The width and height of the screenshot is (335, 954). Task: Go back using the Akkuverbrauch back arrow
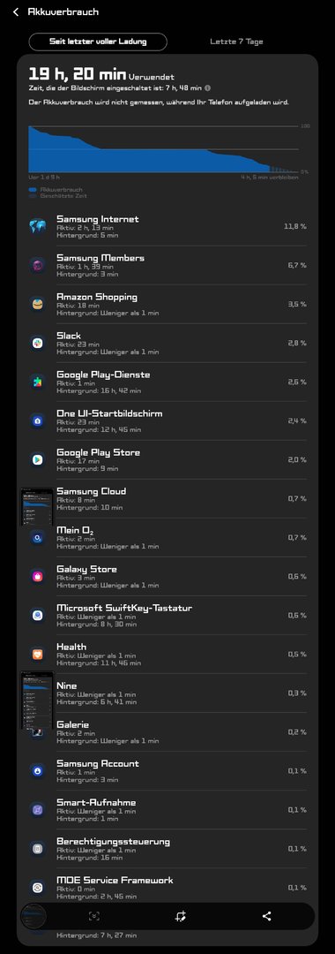click(16, 11)
